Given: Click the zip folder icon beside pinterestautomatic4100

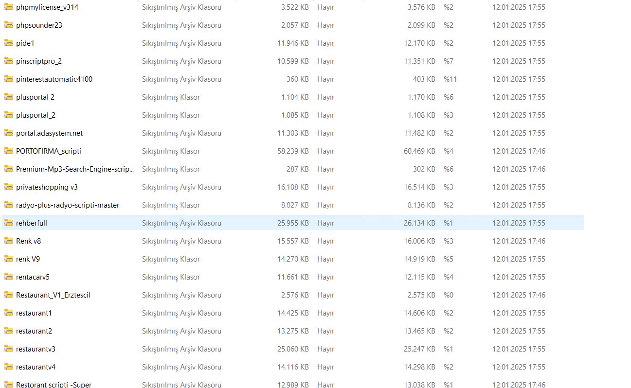Looking at the screenshot, I should pos(9,79).
